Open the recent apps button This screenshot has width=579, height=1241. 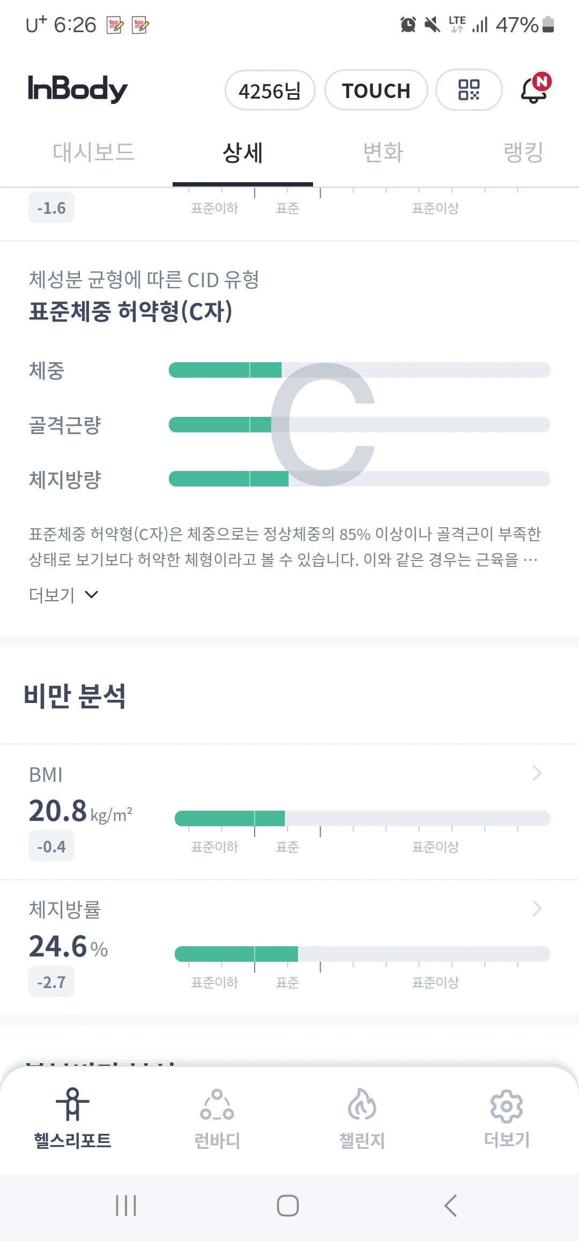pos(127,1206)
